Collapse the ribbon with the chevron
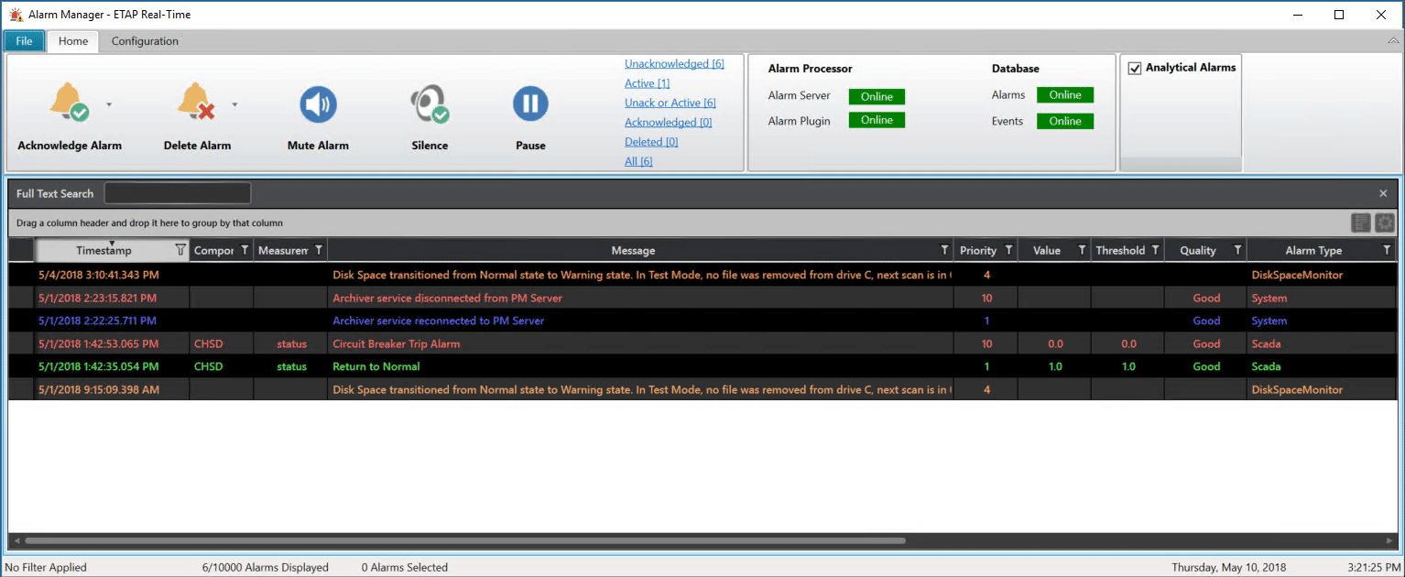Screen dimensions: 1405x577 1392,41
